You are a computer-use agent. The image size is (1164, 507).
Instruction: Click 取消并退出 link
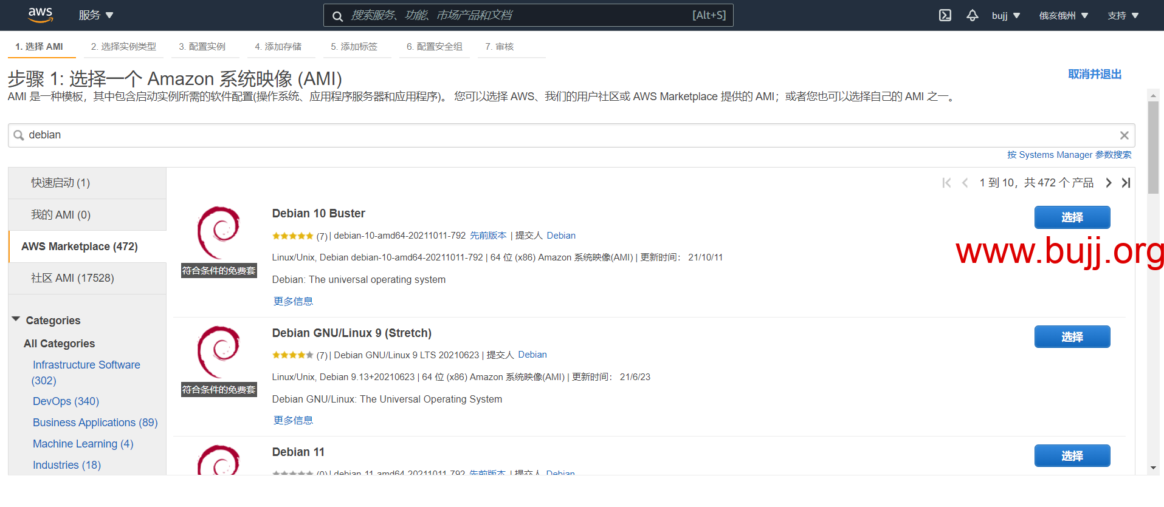(1095, 74)
